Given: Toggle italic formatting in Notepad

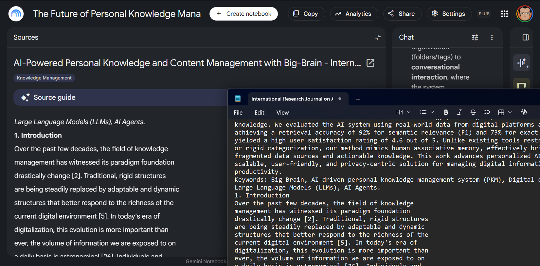Looking at the screenshot, I should (x=459, y=112).
